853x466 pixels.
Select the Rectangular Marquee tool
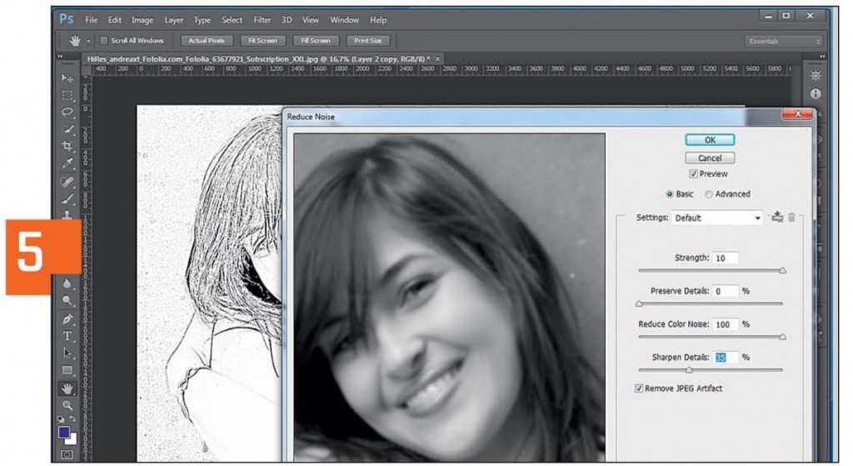67,95
